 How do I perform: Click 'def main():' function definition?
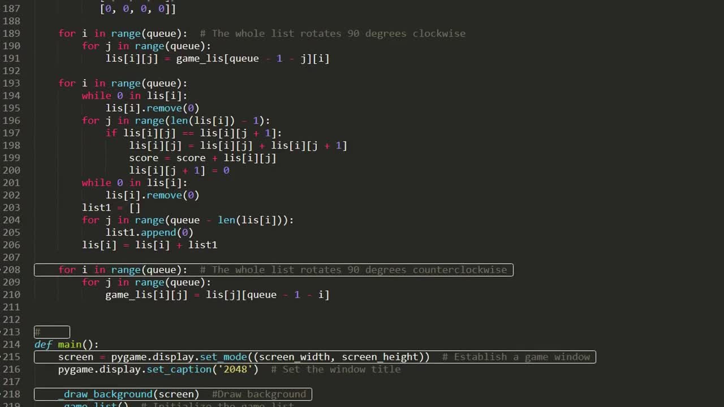66,344
